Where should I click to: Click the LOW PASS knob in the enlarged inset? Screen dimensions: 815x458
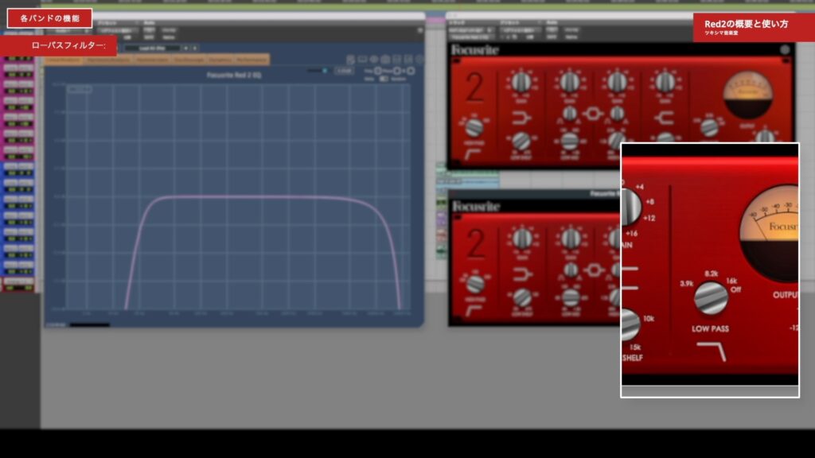pos(711,299)
